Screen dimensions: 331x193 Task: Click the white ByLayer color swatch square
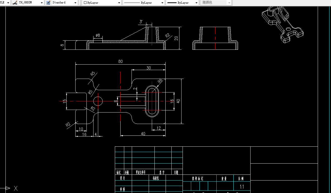point(85,3)
